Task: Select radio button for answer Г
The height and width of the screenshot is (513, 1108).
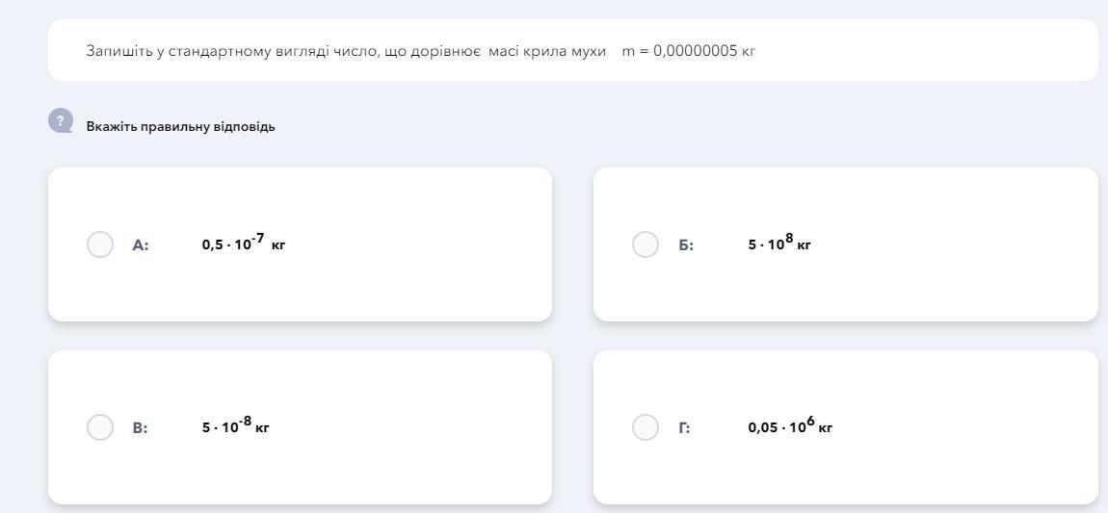Action: coord(646,426)
